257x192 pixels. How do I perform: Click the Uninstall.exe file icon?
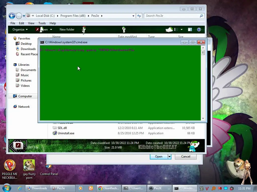point(54,133)
